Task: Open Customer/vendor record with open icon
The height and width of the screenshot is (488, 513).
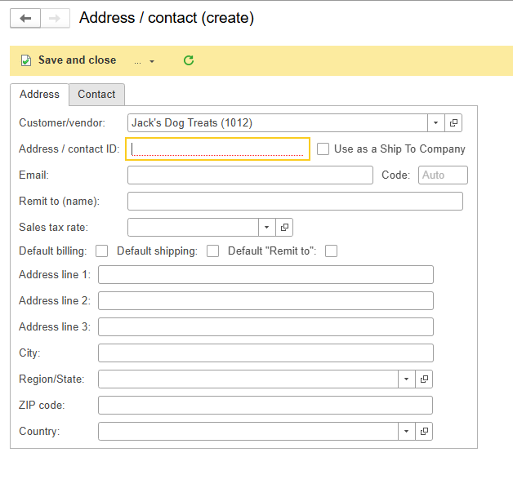Action: (x=453, y=123)
